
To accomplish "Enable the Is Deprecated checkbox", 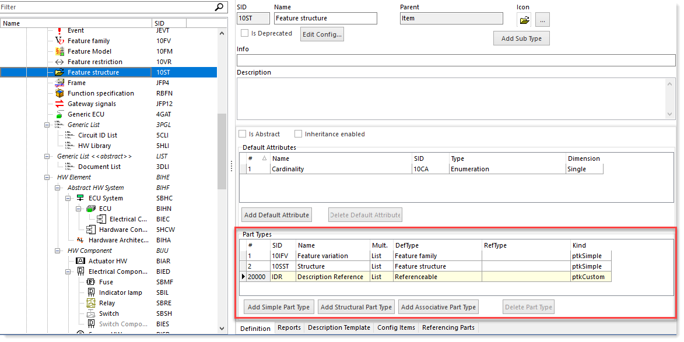I will pyautogui.click(x=244, y=33).
